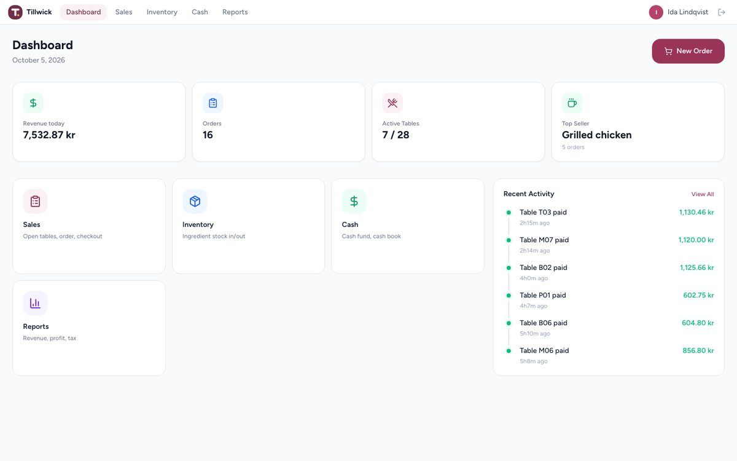
Task: Click the amount '856.80 kr'
Action: [x=698, y=351]
